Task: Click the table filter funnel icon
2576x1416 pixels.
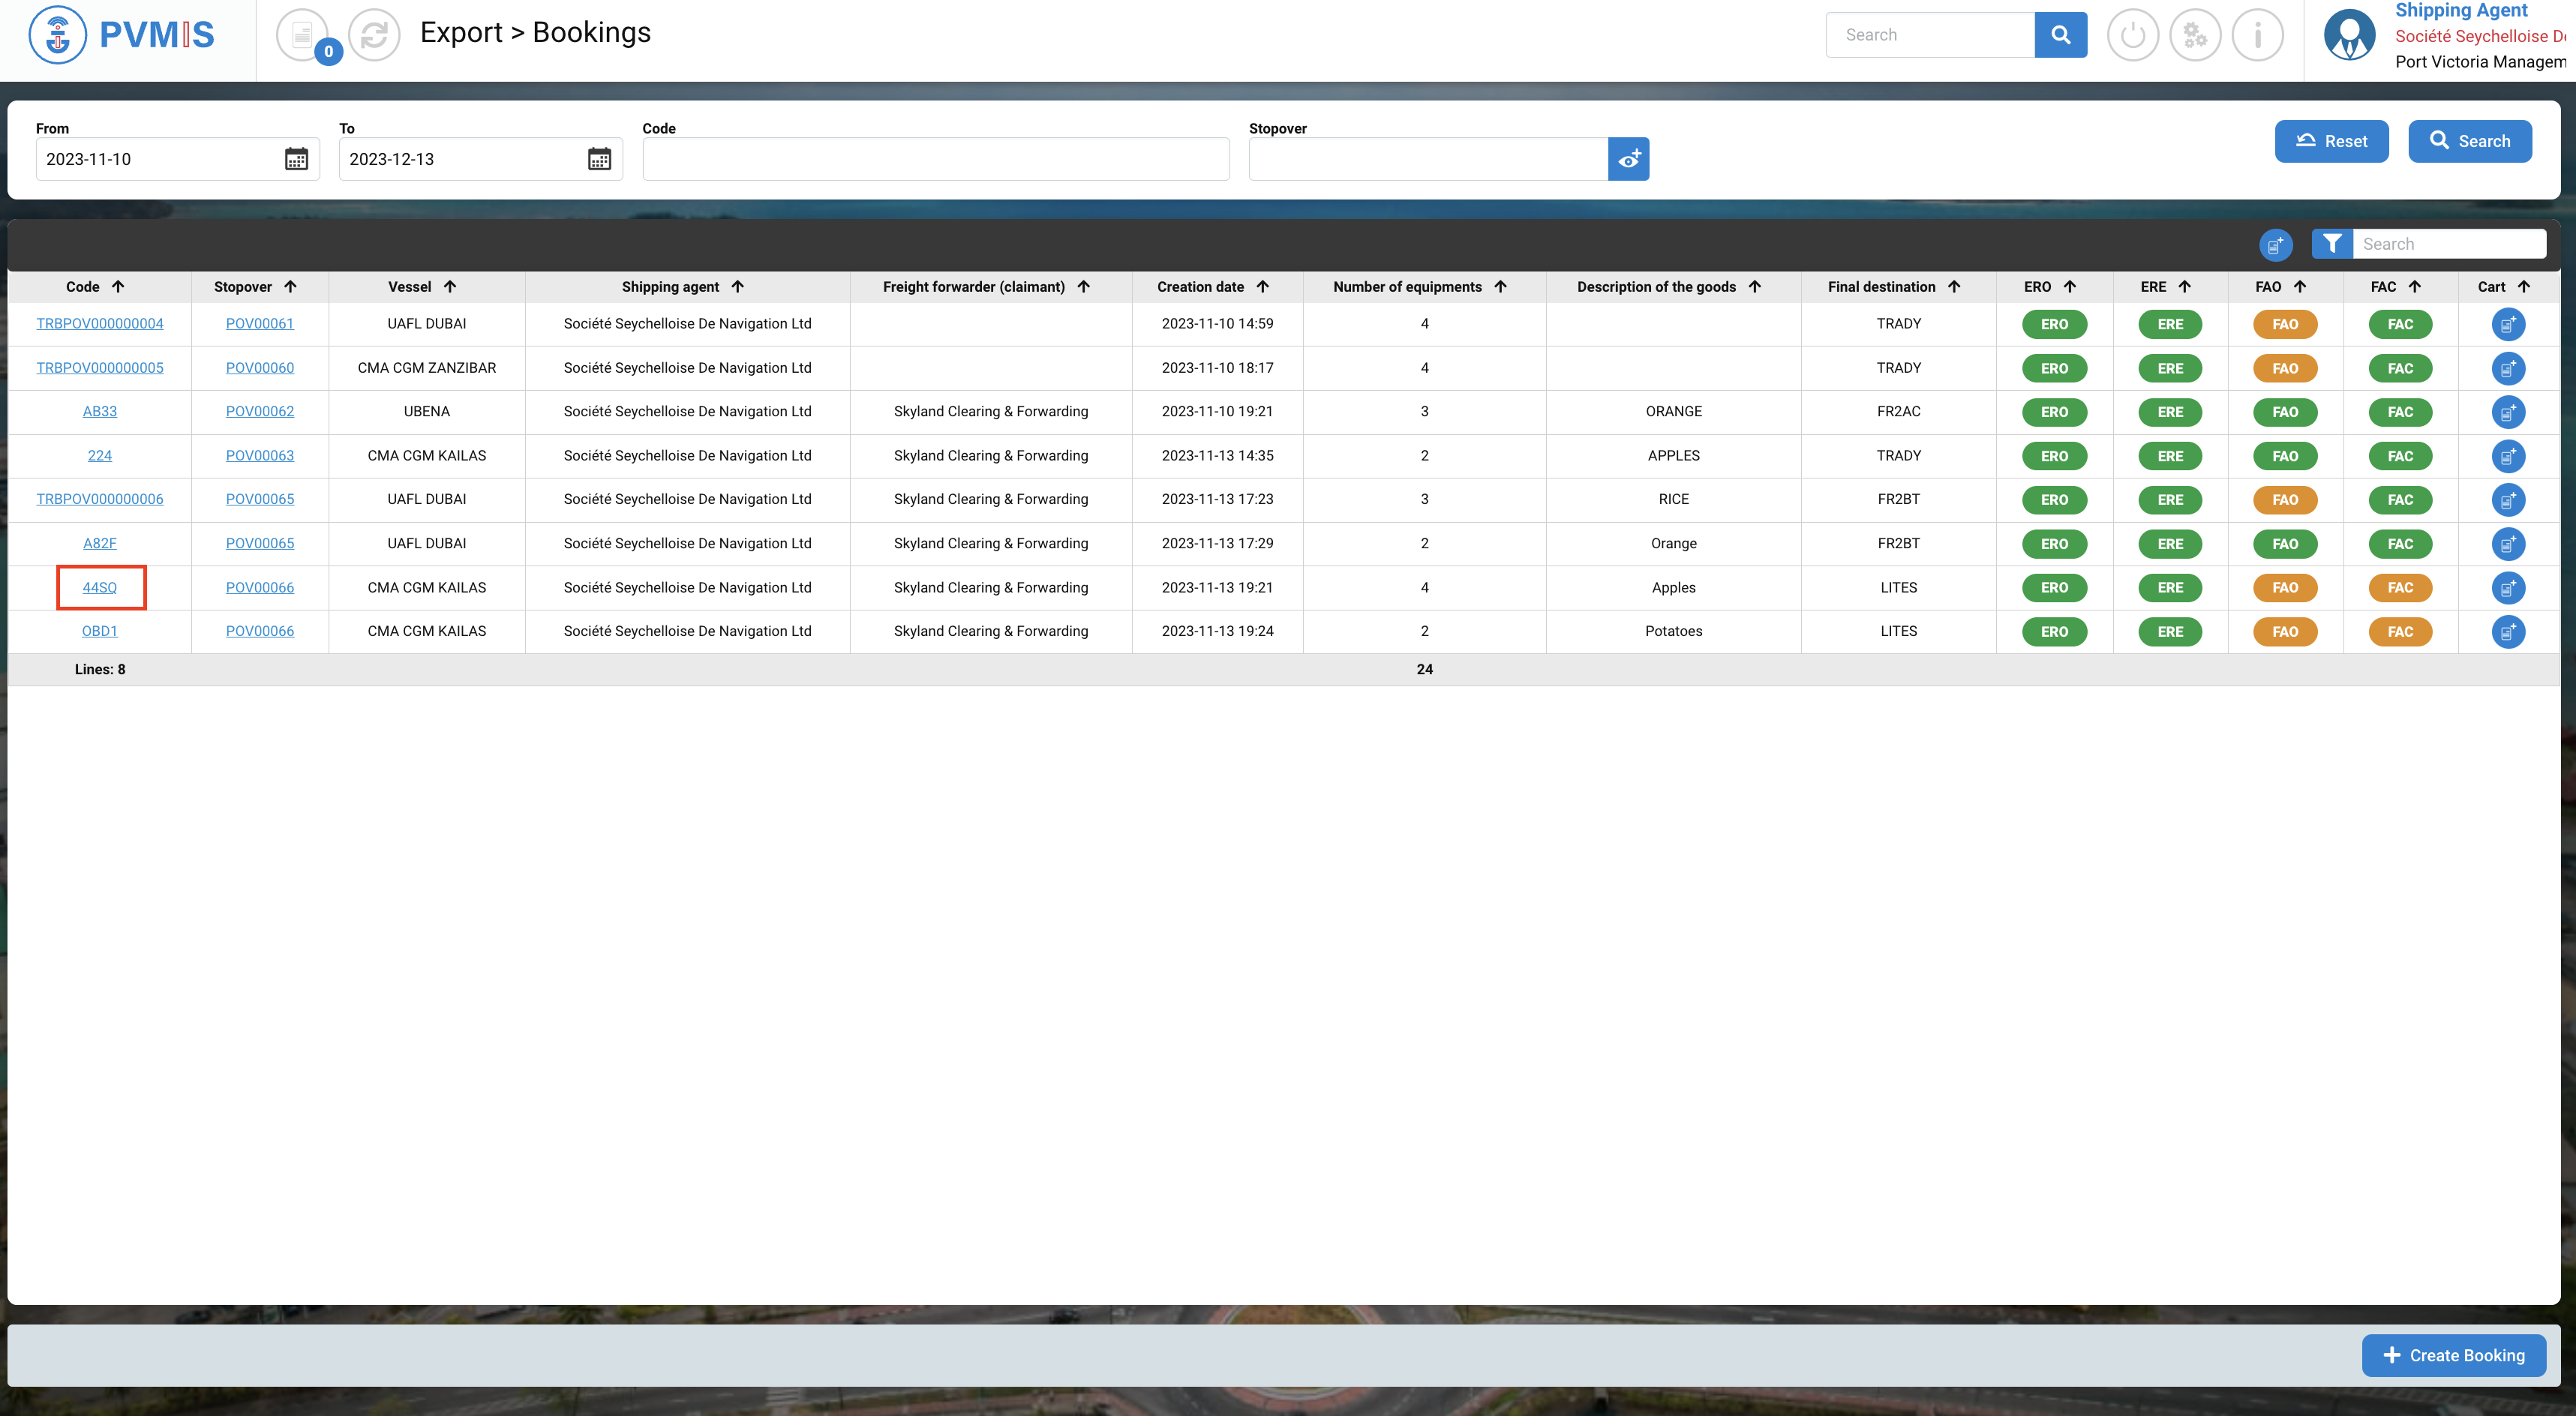Action: pyautogui.click(x=2331, y=244)
